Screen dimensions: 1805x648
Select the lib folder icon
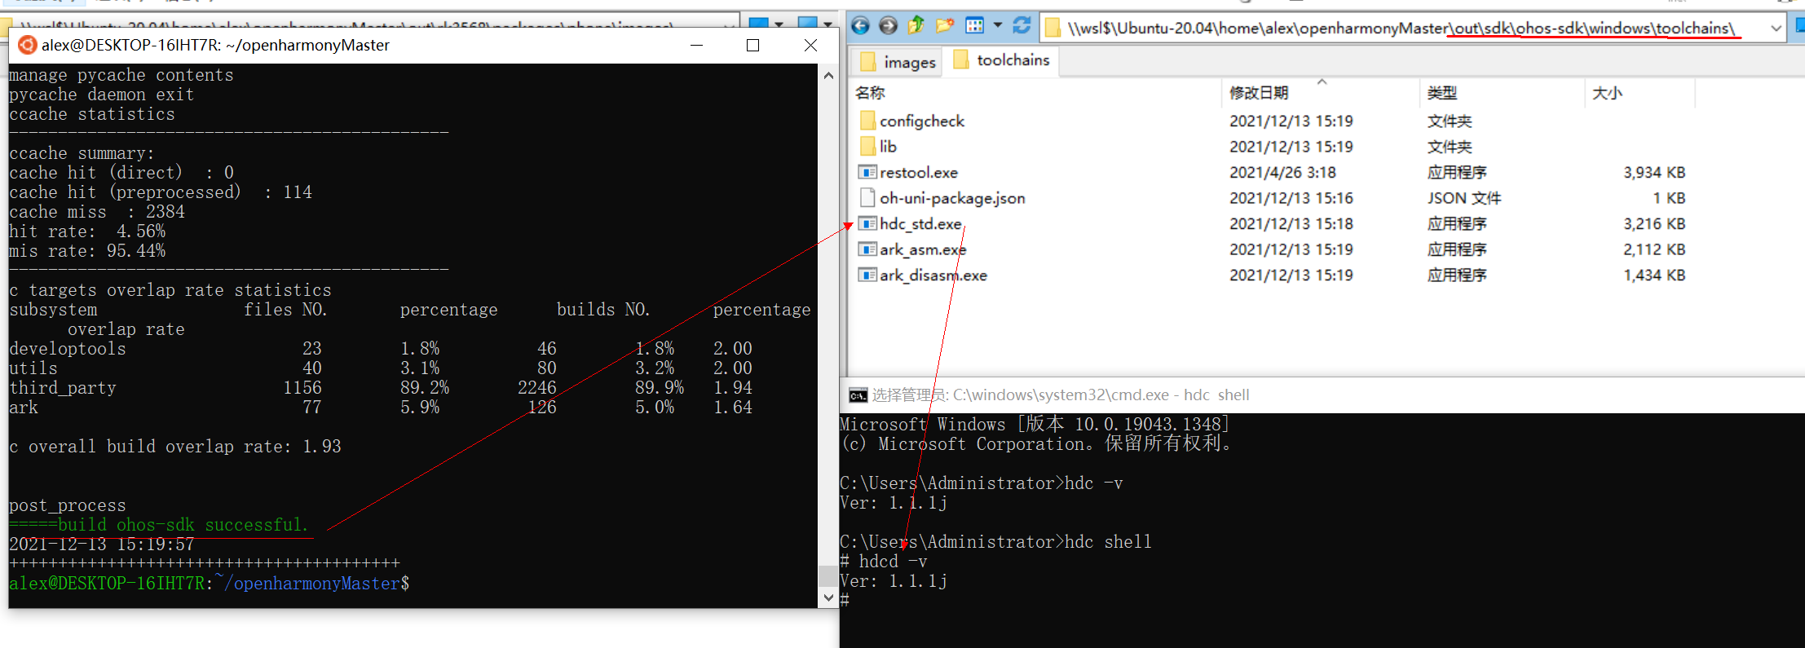pyautogui.click(x=867, y=147)
